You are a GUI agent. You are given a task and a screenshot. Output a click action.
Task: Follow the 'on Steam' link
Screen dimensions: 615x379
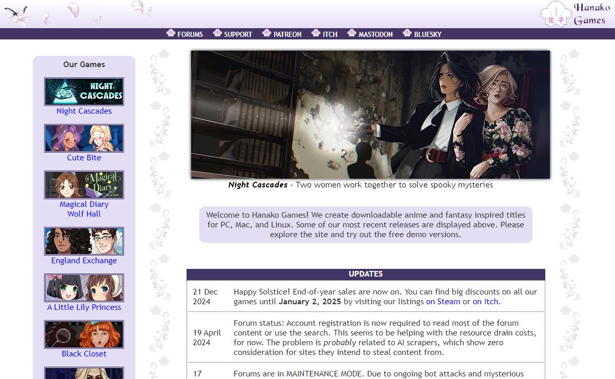[x=443, y=302]
